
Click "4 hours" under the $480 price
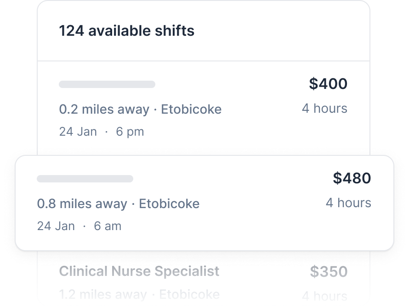point(348,203)
